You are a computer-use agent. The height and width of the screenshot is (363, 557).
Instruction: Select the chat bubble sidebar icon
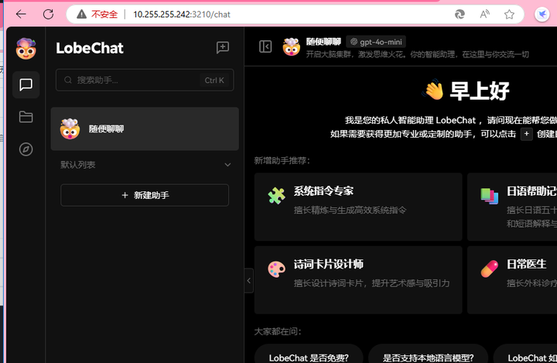(26, 84)
